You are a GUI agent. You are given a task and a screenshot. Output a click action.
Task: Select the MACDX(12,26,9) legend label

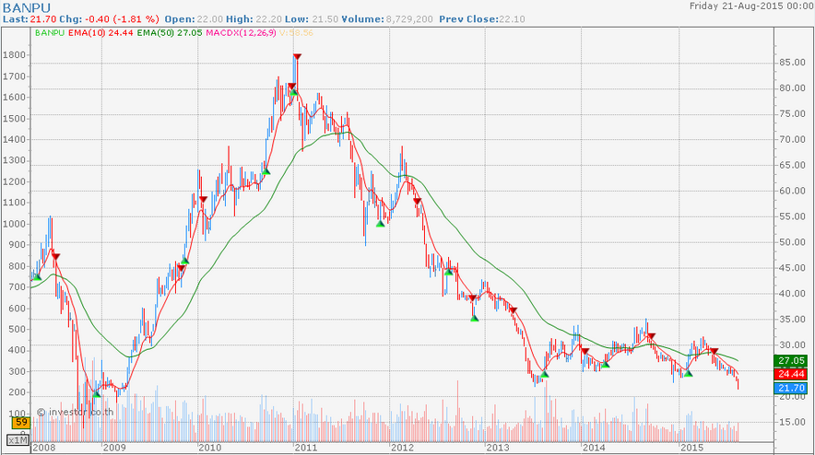coord(242,33)
